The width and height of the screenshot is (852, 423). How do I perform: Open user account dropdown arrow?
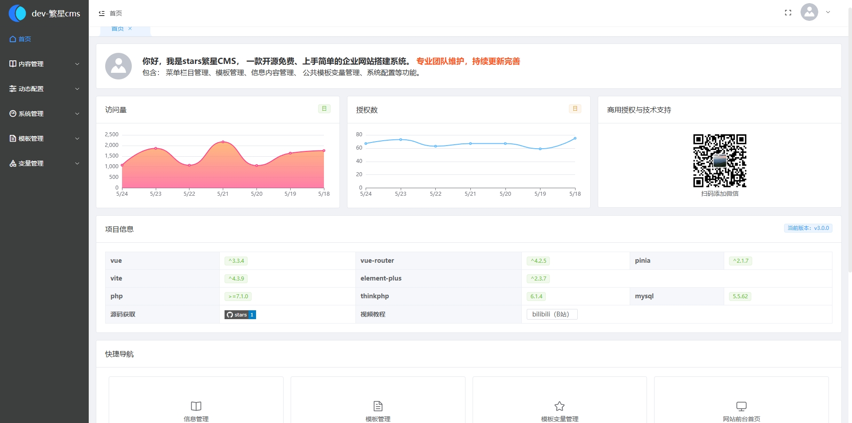point(828,12)
